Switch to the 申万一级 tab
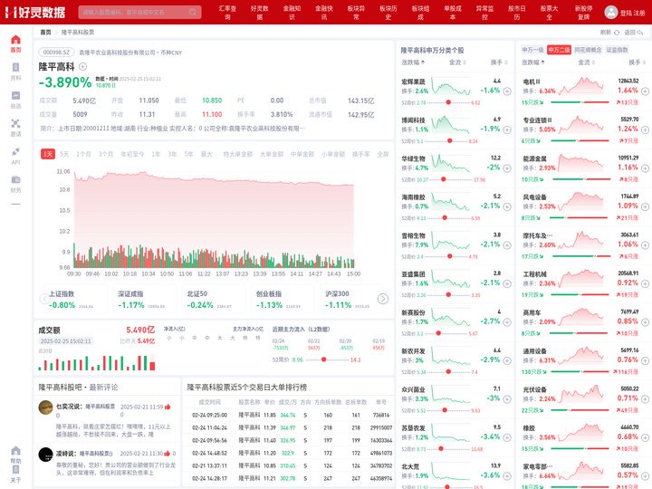 tap(532, 50)
